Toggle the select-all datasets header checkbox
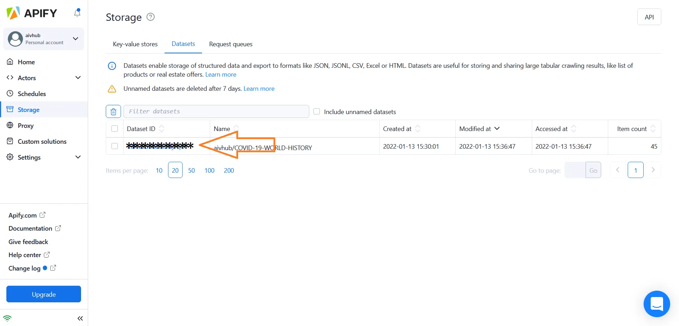 point(115,129)
